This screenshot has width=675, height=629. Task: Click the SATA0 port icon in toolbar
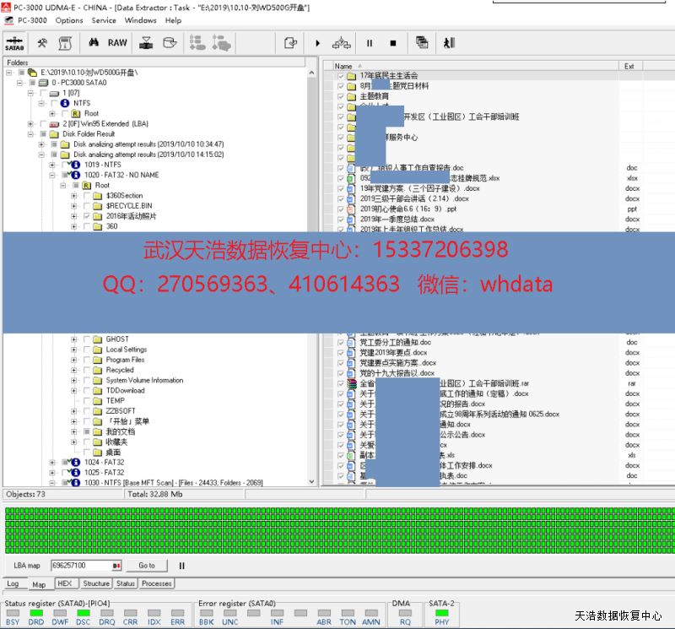[14, 43]
